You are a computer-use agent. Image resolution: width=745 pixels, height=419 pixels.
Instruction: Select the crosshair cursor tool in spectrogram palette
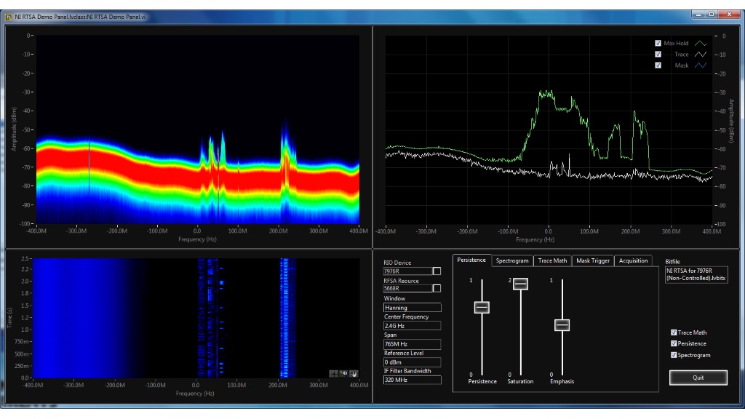click(333, 374)
